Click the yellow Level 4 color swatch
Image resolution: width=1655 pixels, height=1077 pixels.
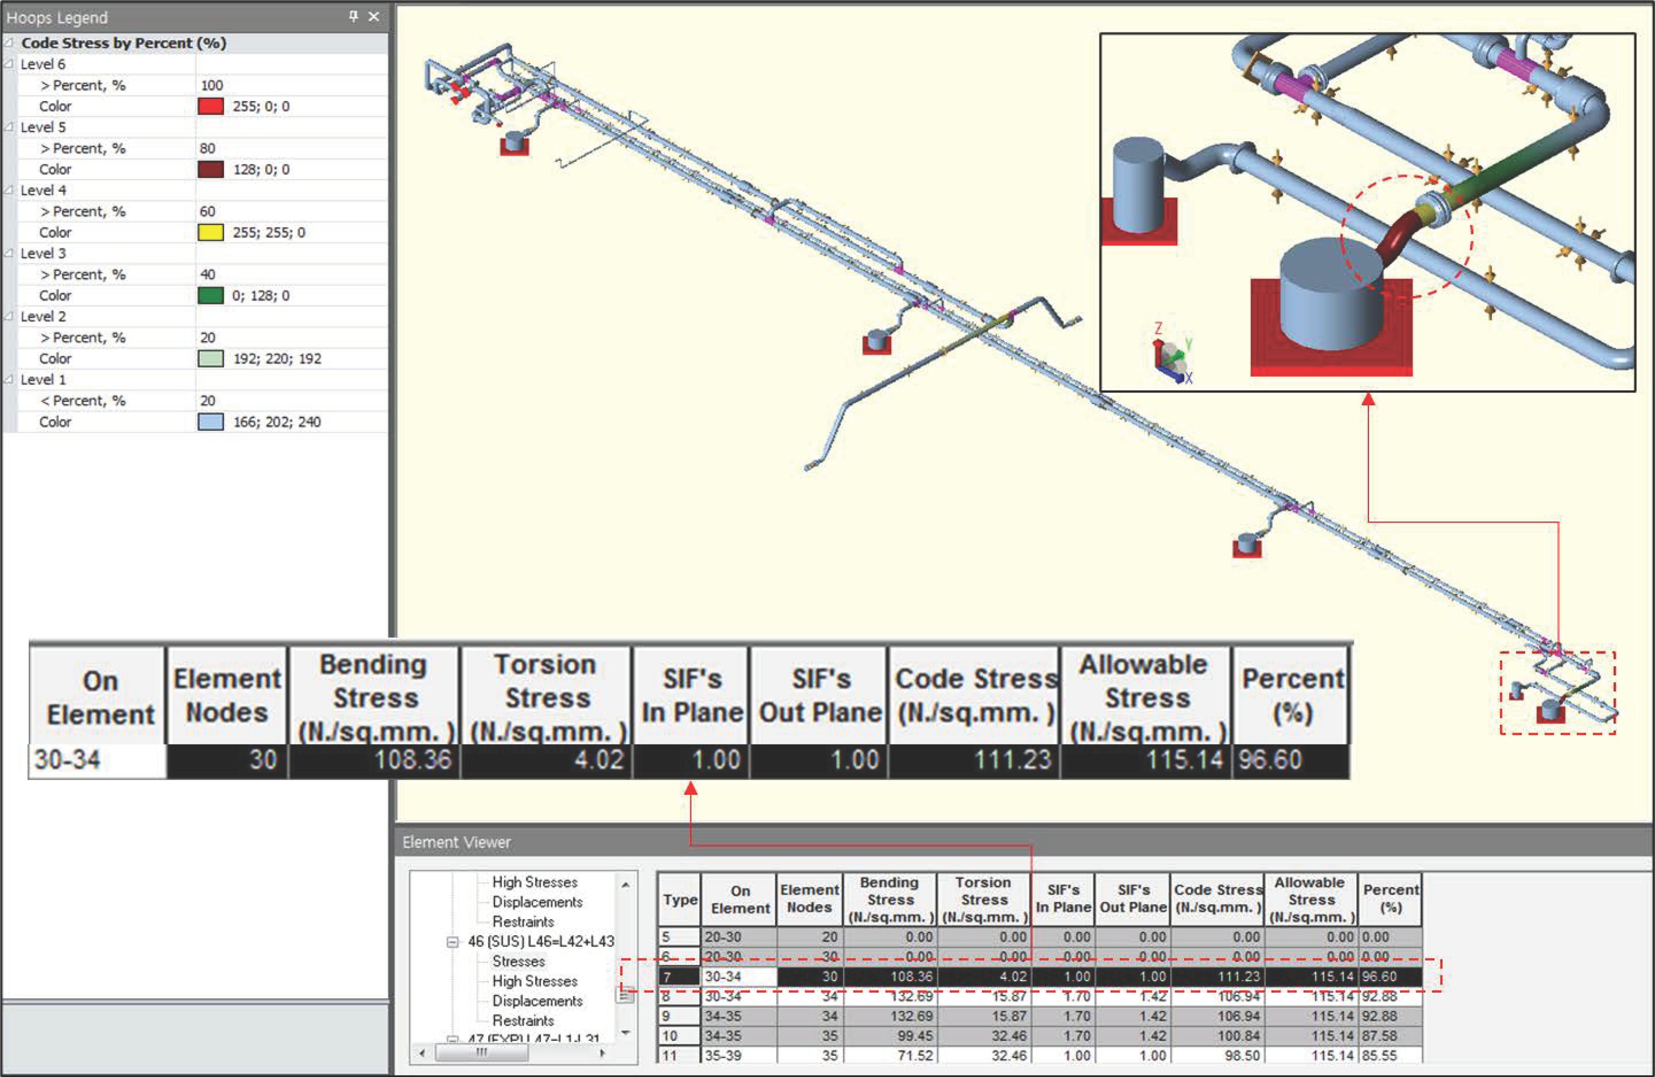pos(211,232)
